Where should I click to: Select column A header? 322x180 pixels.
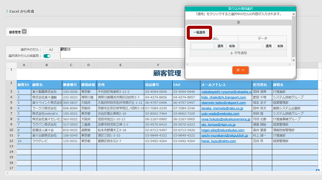(x=24, y=65)
